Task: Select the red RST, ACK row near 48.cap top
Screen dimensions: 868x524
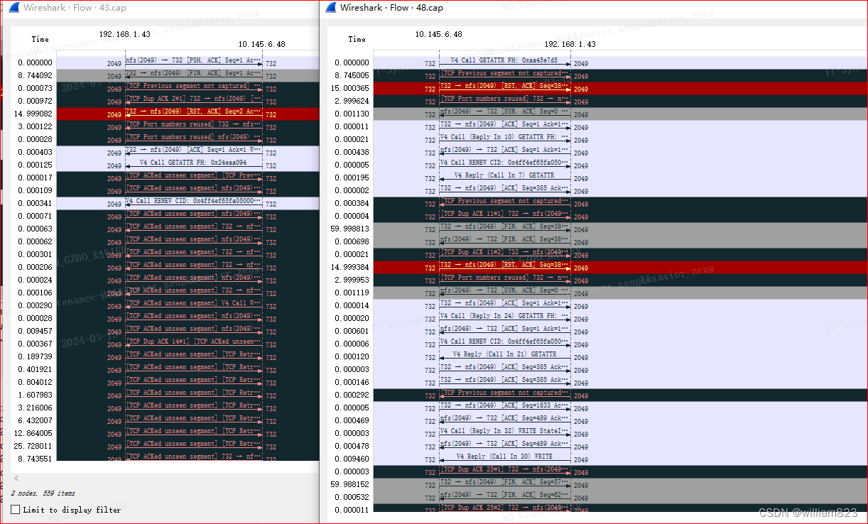Action: click(x=505, y=89)
